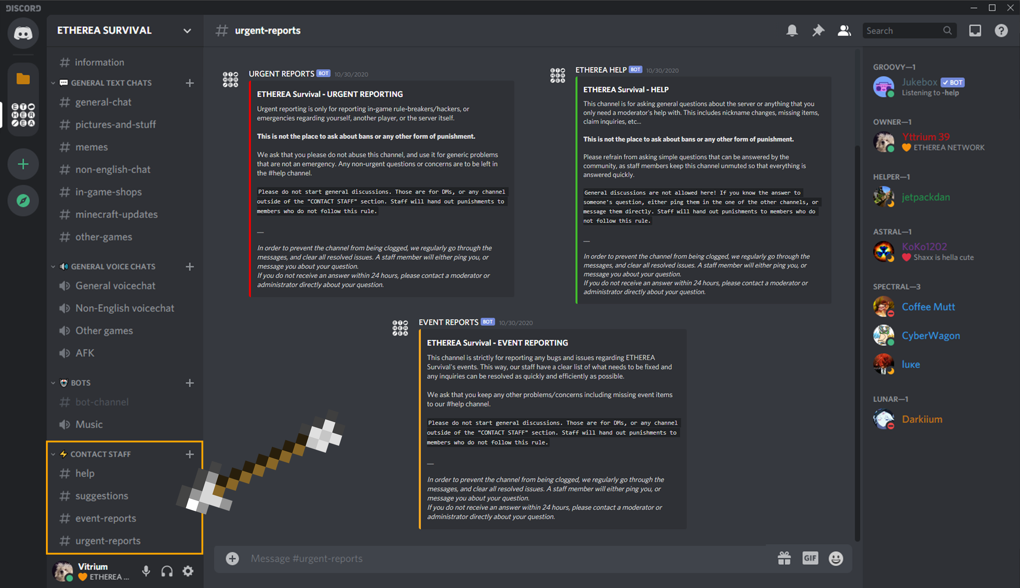Image resolution: width=1020 pixels, height=588 pixels.
Task: Click Vitrium user avatar in bottom panel
Action: (x=63, y=571)
